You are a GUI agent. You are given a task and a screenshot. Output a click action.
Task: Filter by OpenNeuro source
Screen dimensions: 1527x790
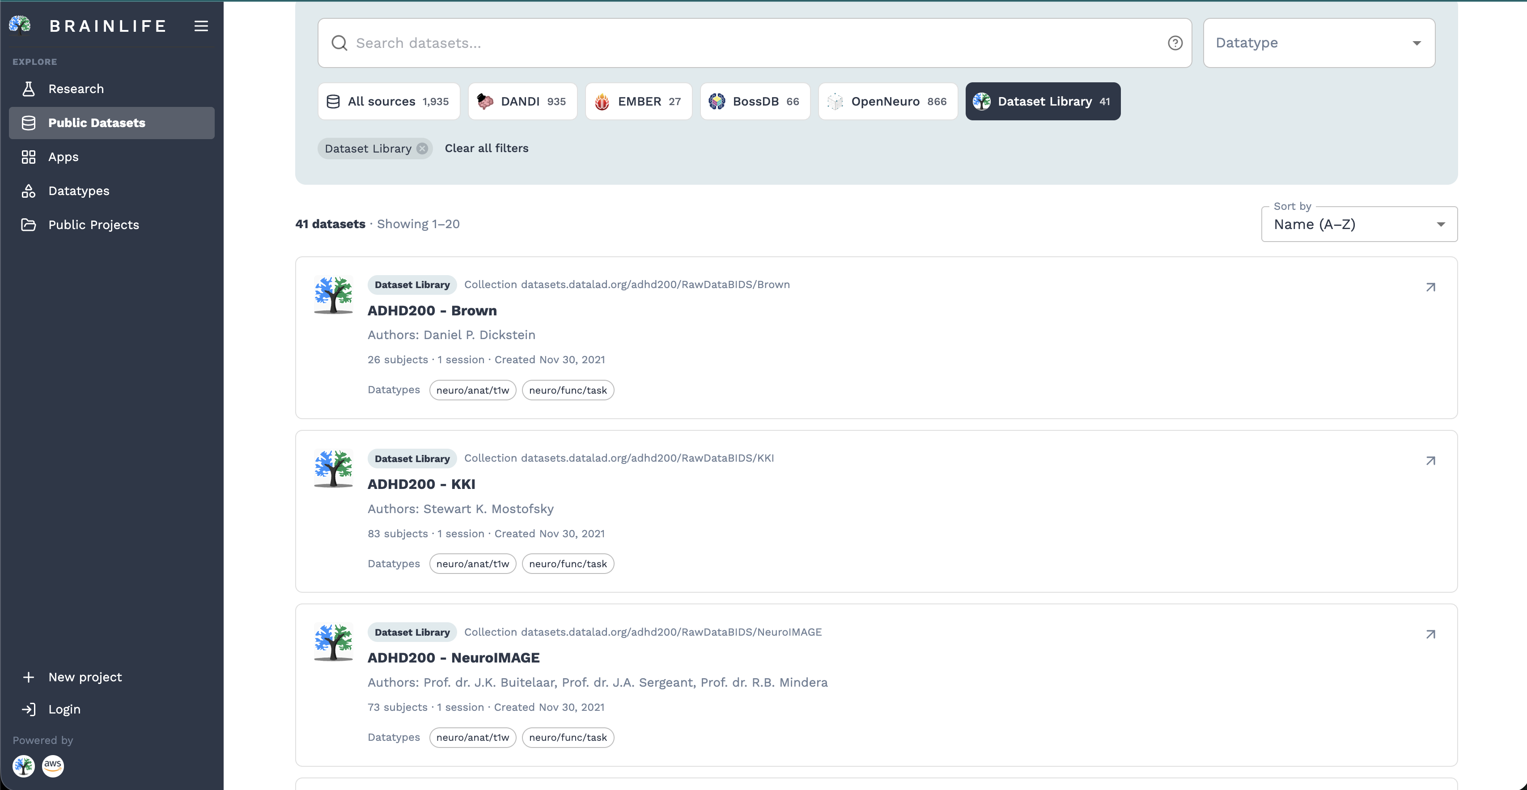click(x=887, y=102)
